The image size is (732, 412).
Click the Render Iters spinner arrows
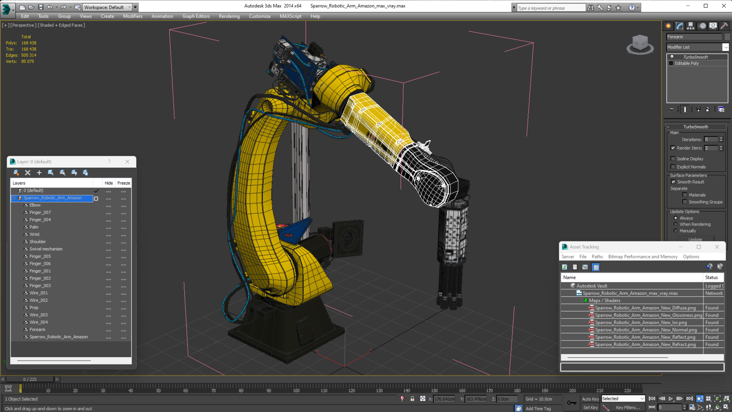721,148
